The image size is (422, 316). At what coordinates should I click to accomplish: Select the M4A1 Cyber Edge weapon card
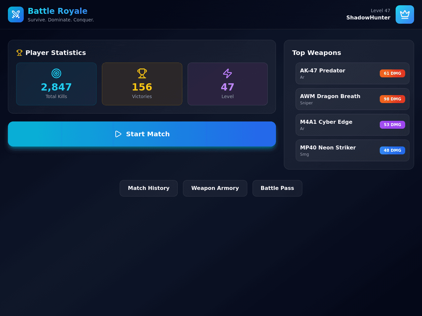(352, 125)
